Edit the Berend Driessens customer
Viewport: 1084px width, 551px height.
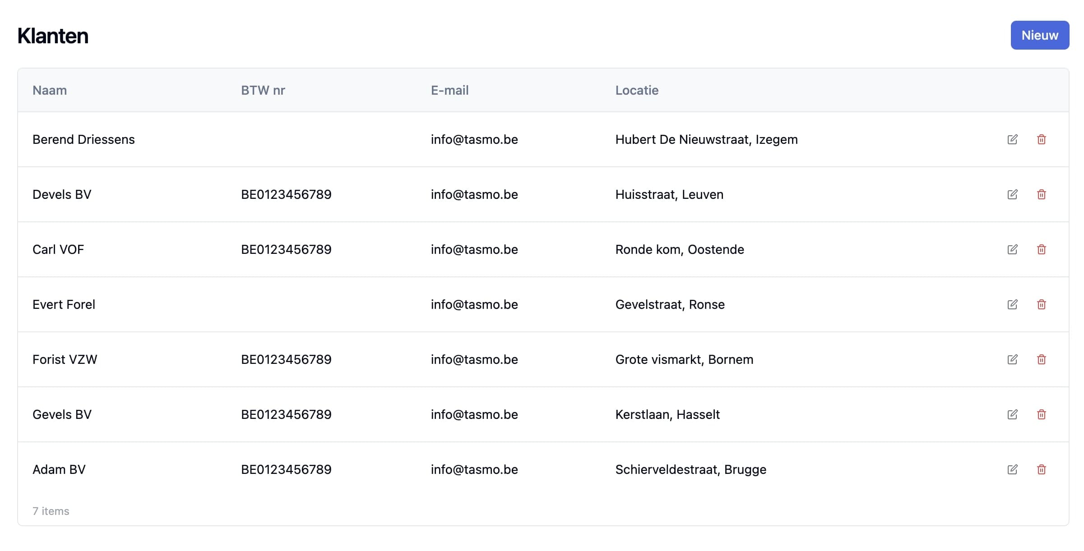(x=1012, y=139)
